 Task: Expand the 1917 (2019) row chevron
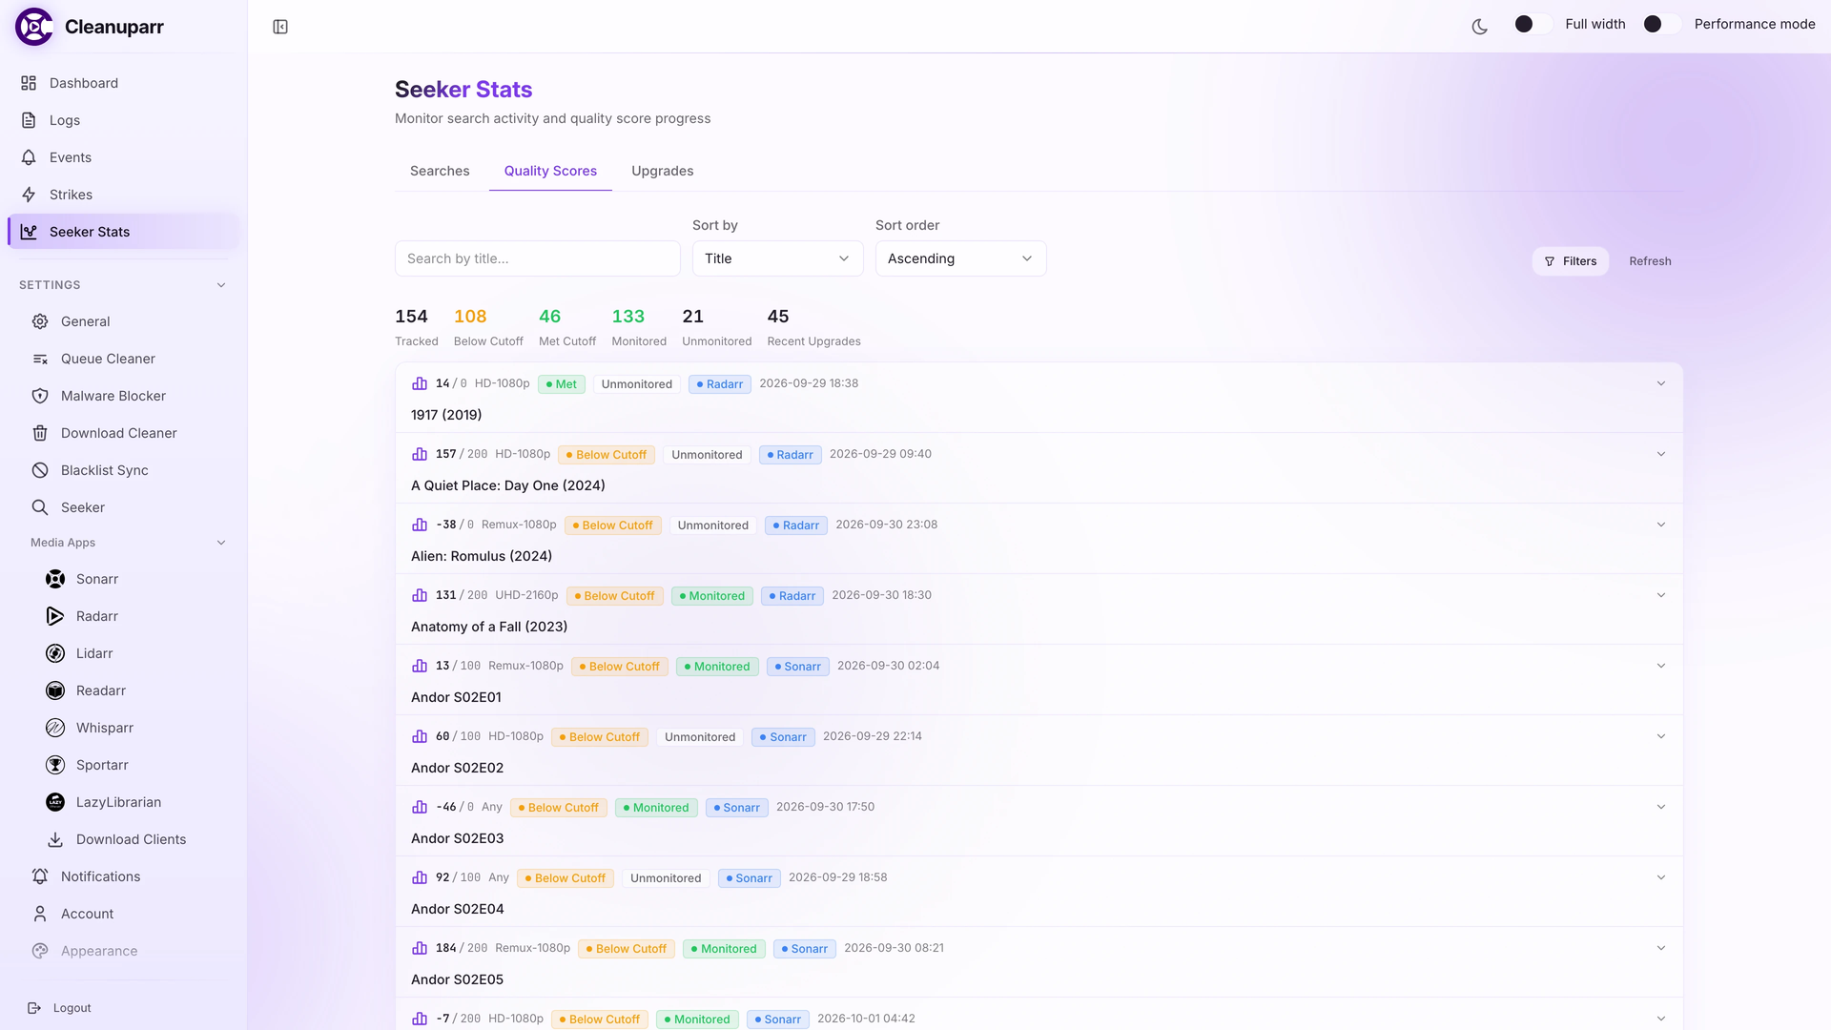[1660, 383]
